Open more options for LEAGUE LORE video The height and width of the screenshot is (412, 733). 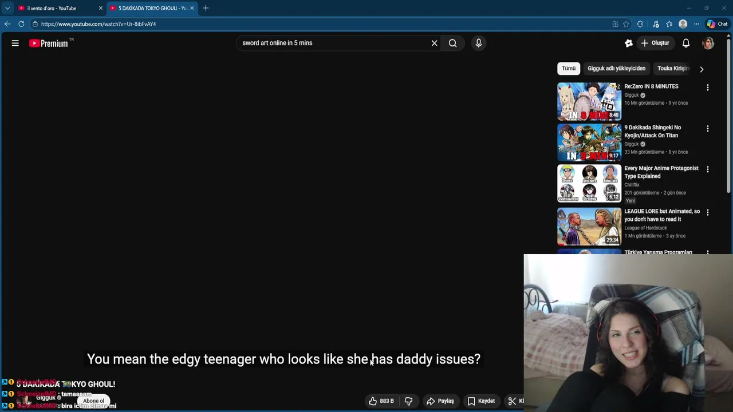[708, 212]
